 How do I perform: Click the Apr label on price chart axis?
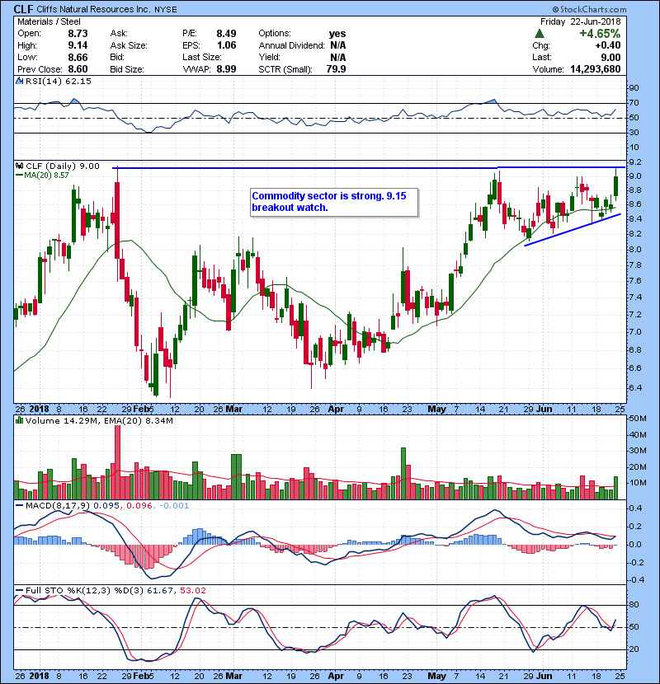[x=336, y=409]
